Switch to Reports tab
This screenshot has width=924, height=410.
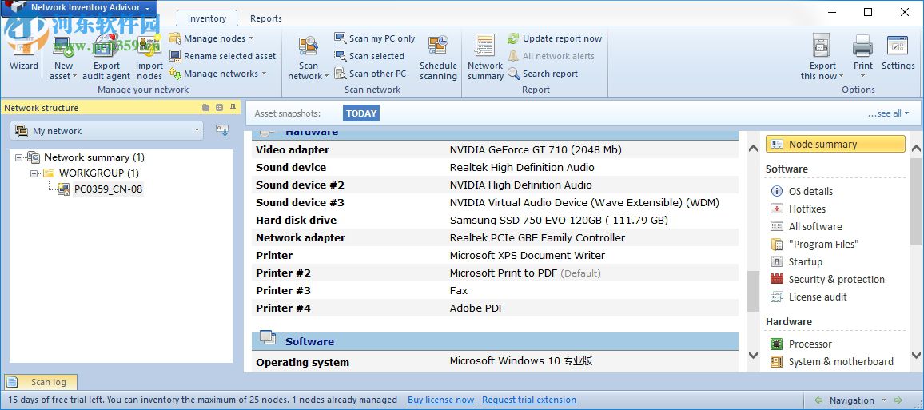(x=265, y=18)
